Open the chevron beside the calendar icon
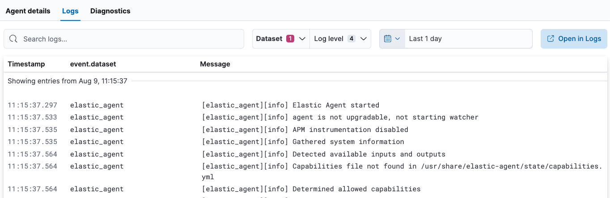Viewport: 610px width, 198px height. (x=397, y=39)
